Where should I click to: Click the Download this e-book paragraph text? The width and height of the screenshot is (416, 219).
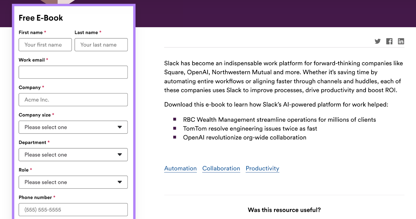pos(276,105)
